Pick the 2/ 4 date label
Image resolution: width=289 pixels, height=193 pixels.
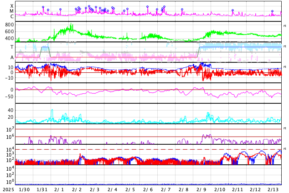coord(113,189)
